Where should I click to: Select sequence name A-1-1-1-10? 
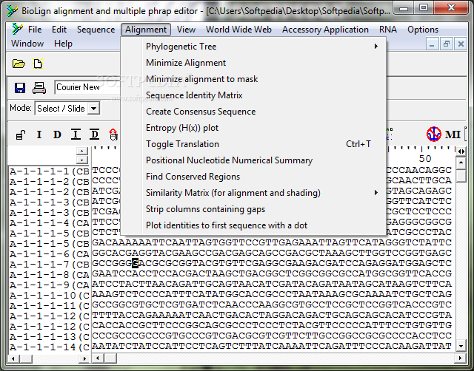click(50, 296)
